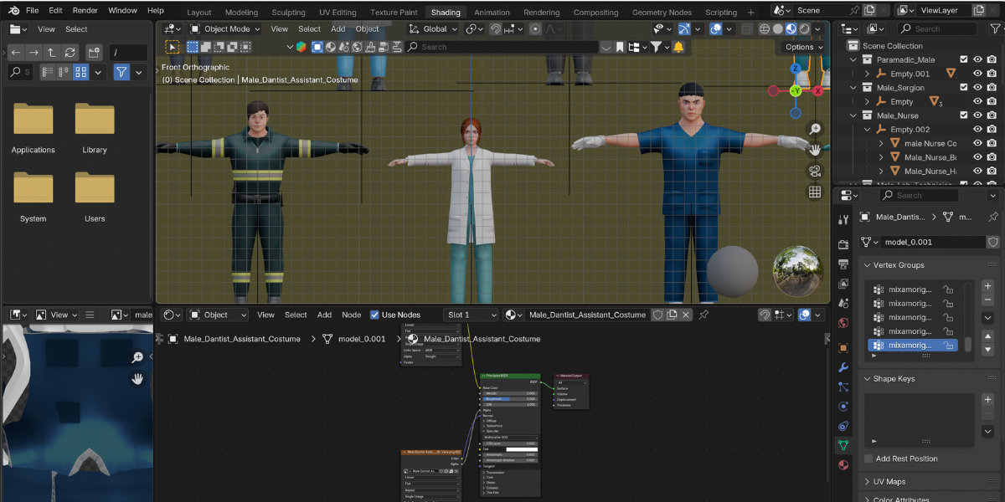
Task: Expand the Empty.001 item in the outliner
Action: [867, 74]
